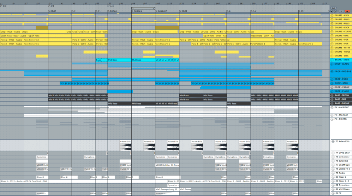Select the VEDM Uplifter S1 Noise clip

167,165
